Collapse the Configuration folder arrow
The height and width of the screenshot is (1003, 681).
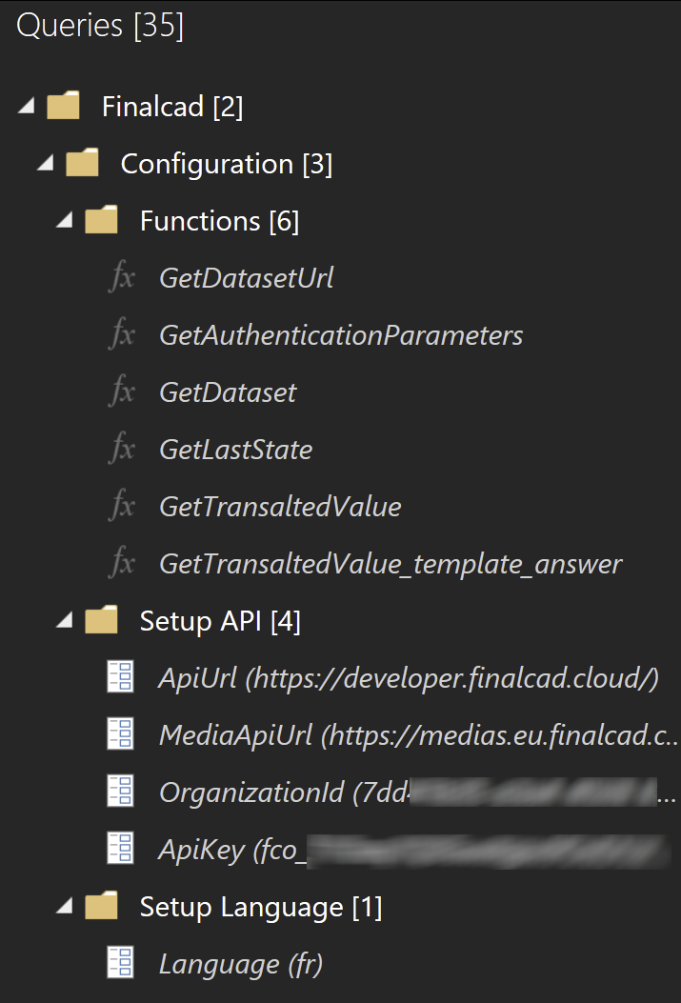tap(45, 164)
